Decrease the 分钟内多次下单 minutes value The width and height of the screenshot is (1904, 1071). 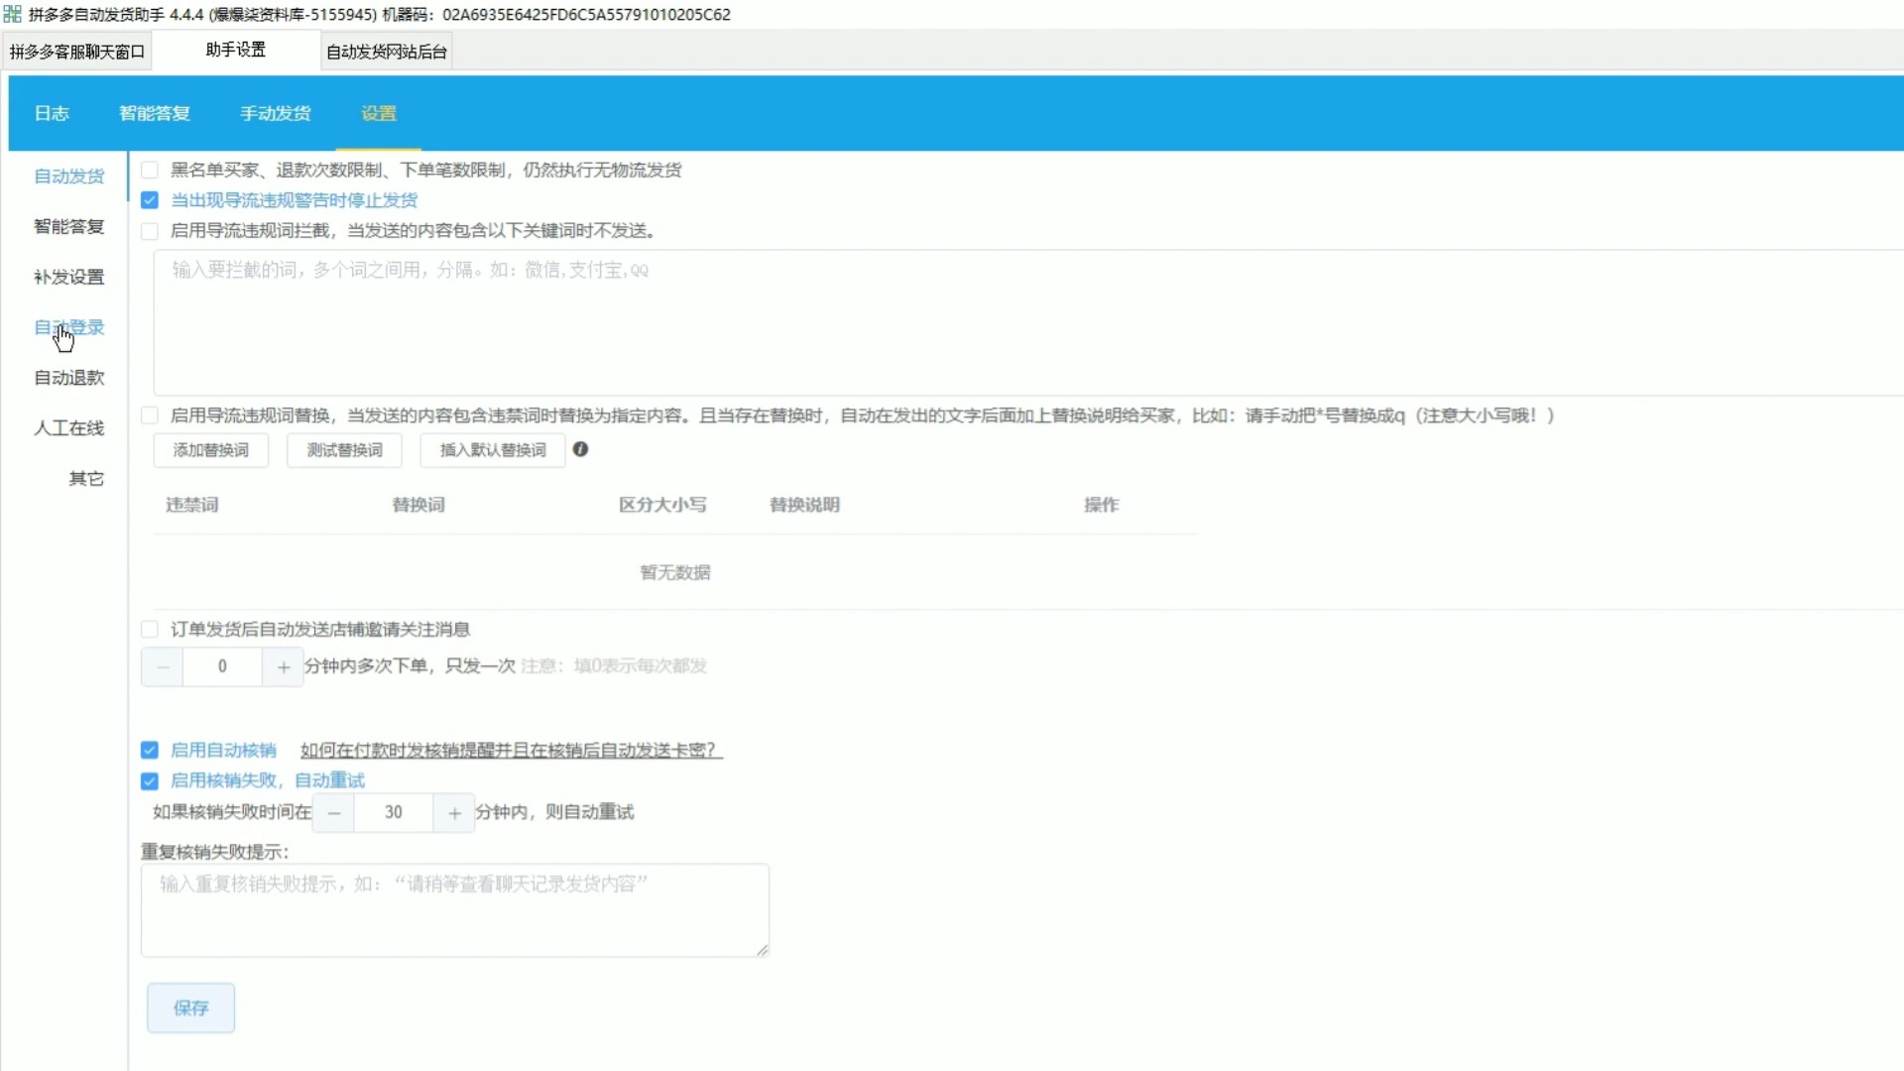[x=163, y=666]
